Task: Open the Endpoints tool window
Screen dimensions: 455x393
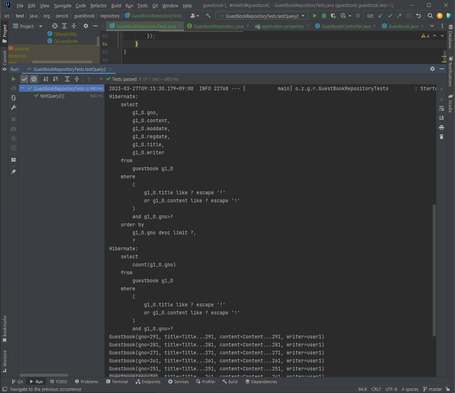Action: (148, 382)
